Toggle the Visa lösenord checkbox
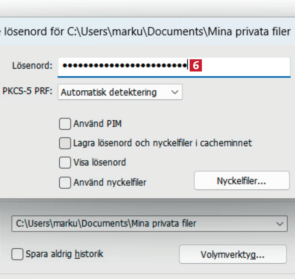Image resolution: width=295 pixels, height=279 pixels. click(65, 163)
